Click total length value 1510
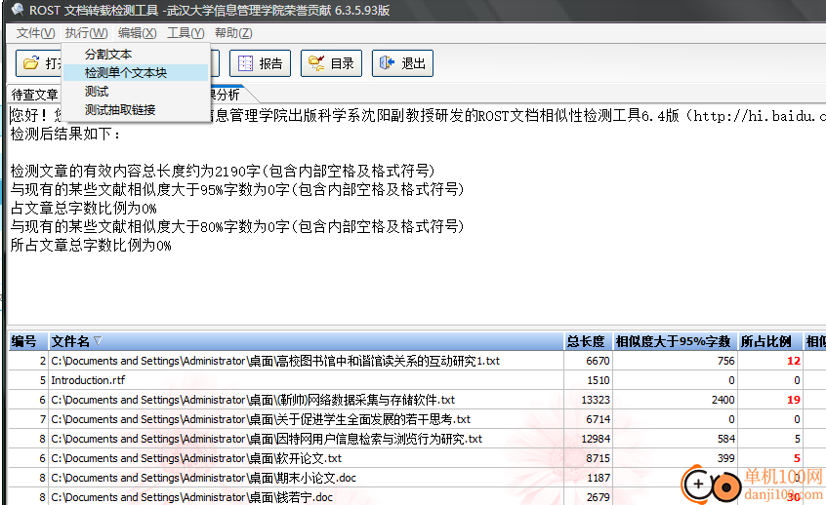This screenshot has width=826, height=505. pos(599,380)
